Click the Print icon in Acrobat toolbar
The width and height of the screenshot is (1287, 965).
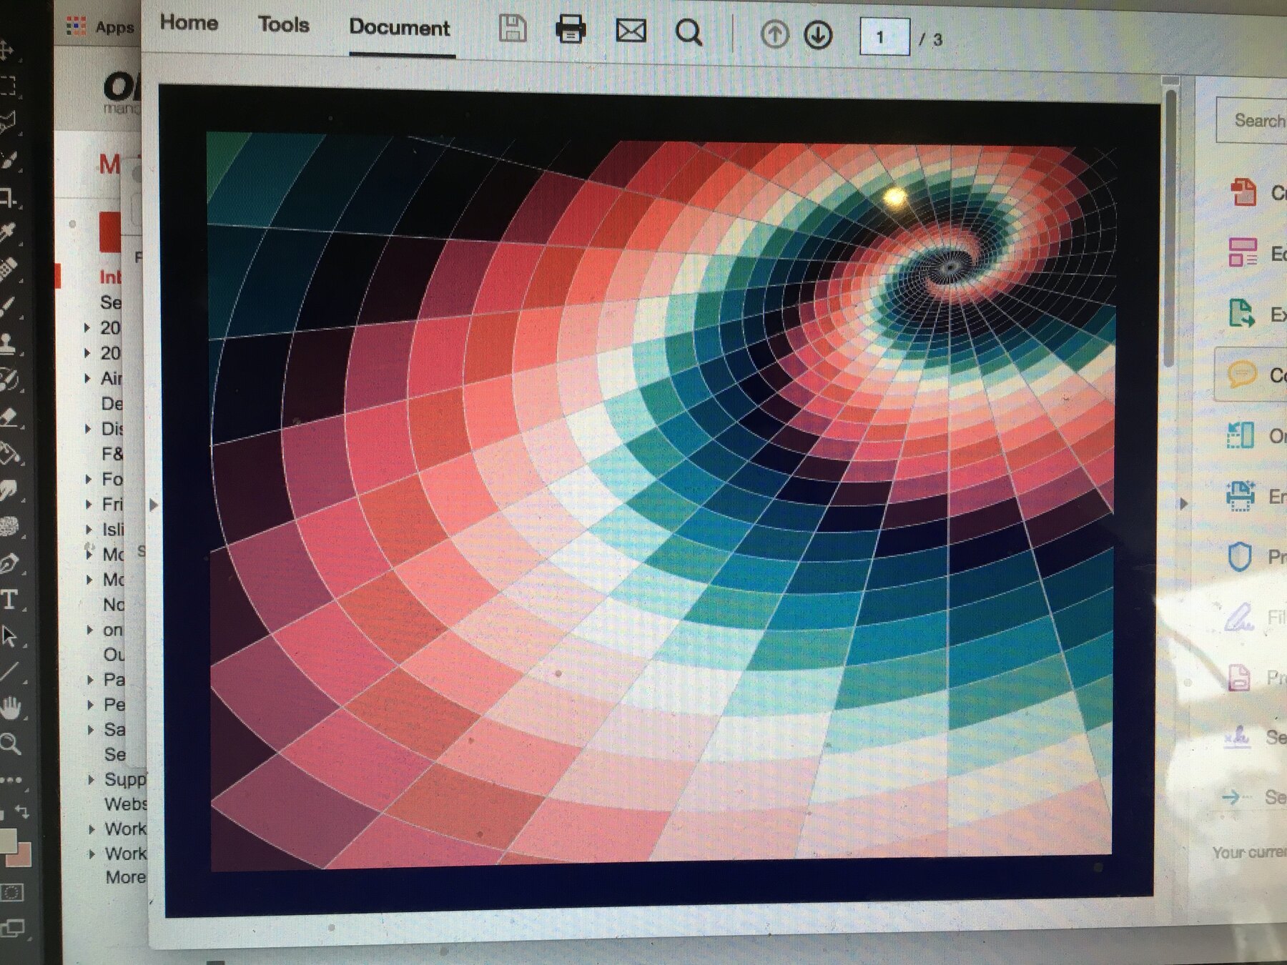[571, 31]
